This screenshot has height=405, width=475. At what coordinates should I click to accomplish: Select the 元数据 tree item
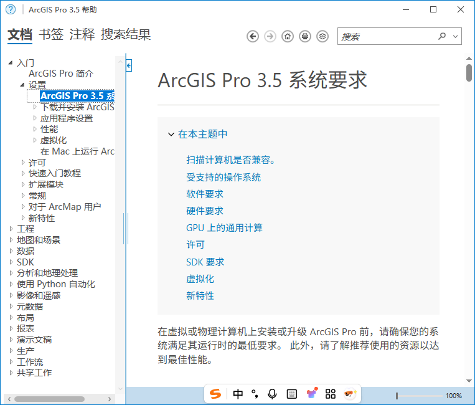pyautogui.click(x=30, y=307)
